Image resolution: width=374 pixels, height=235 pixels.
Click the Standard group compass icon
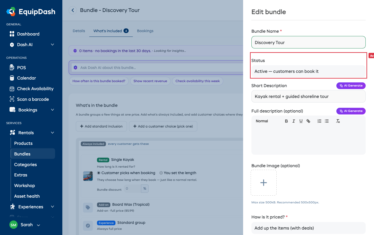click(x=88, y=225)
